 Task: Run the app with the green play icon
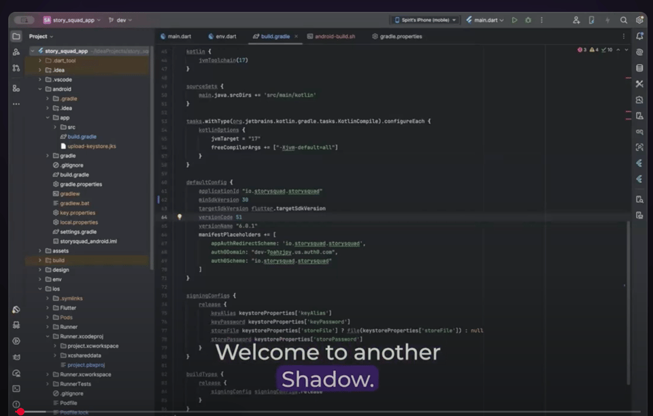coord(514,20)
